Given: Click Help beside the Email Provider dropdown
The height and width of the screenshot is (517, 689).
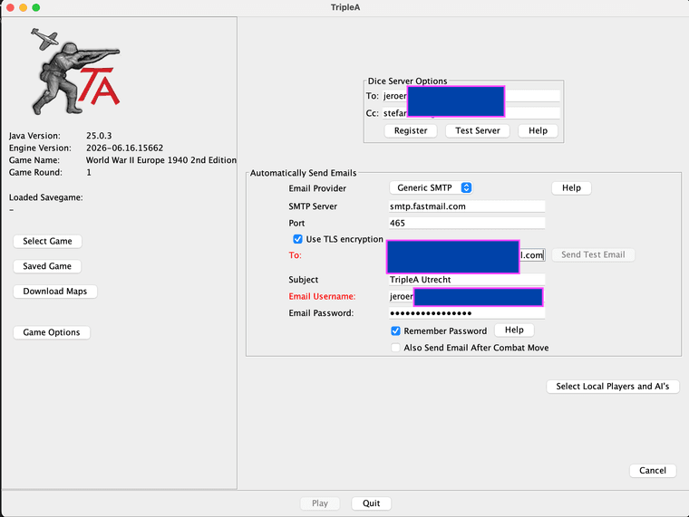Looking at the screenshot, I should coord(571,187).
